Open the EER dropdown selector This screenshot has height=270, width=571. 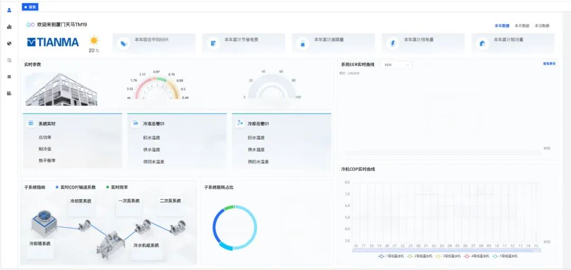tap(397, 64)
